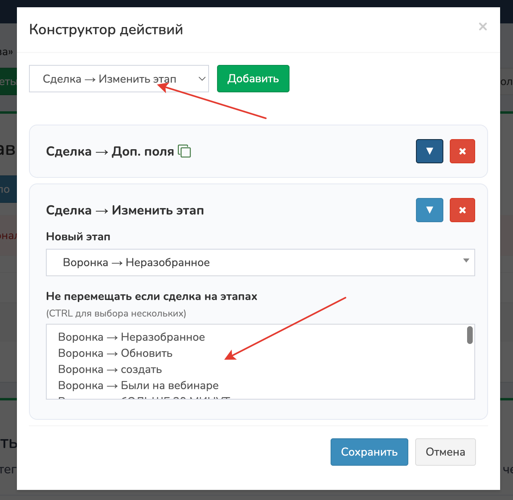Screen dimensions: 513x500
Task: Click the partially visible fifth stage option
Action: pos(144,397)
